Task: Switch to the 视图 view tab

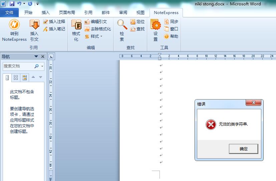Action: coord(140,12)
